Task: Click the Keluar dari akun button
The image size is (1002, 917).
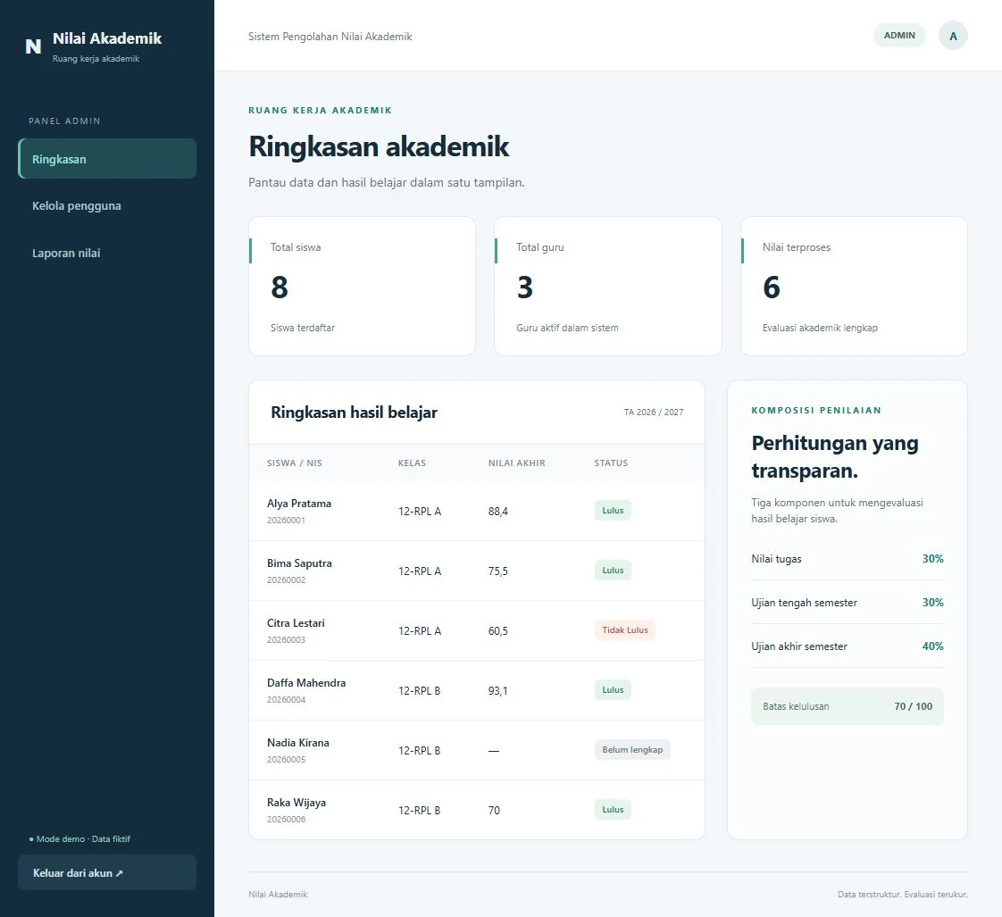Action: 107,872
